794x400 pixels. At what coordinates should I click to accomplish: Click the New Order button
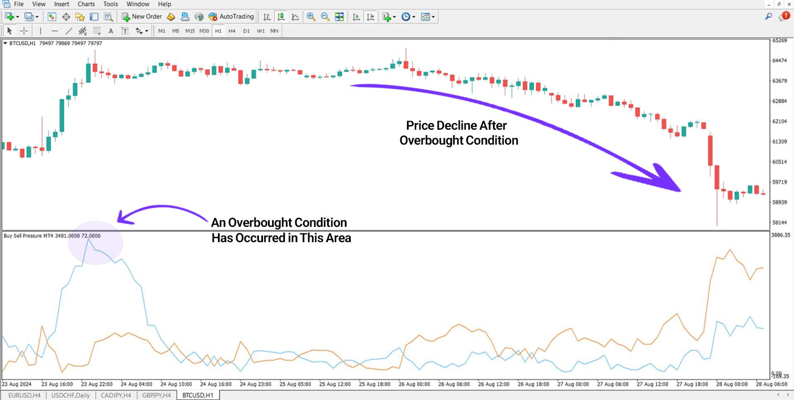pos(141,17)
